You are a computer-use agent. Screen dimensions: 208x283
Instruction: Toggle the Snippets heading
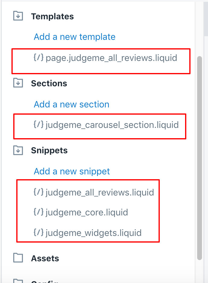coord(49,151)
